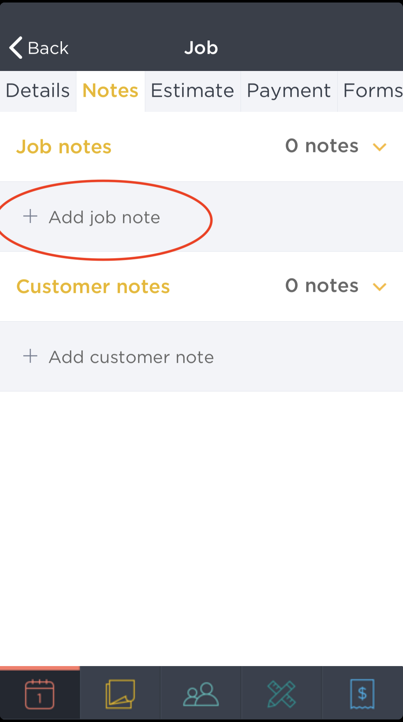Viewport: 403px width, 722px height.
Task: Go back using the Back label
Action: (48, 48)
